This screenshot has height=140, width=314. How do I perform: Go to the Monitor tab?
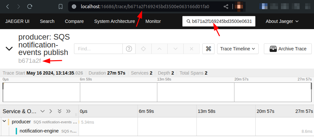(153, 21)
